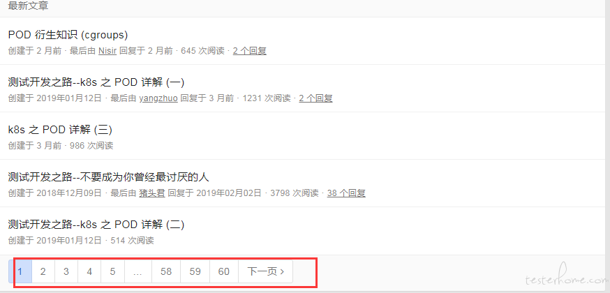This screenshot has height=293, width=610.
Task: Open article k8s 之 POD 详解 (三)
Action: (60, 130)
